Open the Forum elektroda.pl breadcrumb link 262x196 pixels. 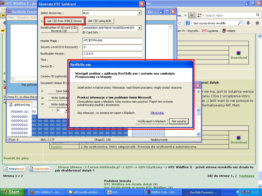pyautogui.click(x=104, y=167)
